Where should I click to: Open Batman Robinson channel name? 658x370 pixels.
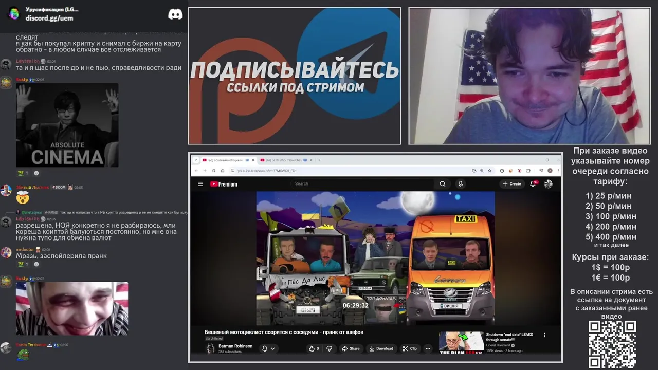click(x=235, y=346)
